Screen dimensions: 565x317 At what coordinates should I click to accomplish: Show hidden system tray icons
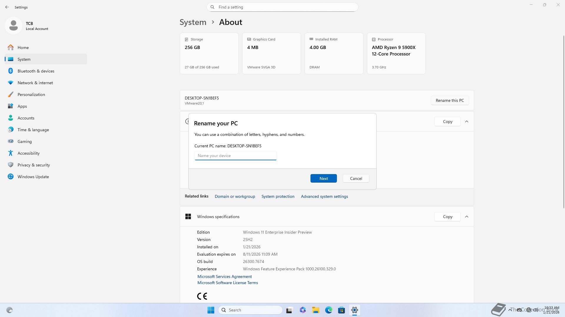click(x=510, y=310)
